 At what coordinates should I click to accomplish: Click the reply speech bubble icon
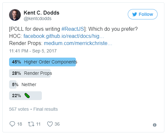point(12,124)
